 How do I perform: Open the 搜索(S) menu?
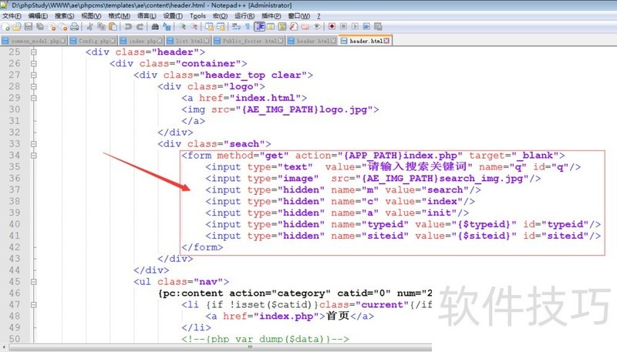[65, 15]
